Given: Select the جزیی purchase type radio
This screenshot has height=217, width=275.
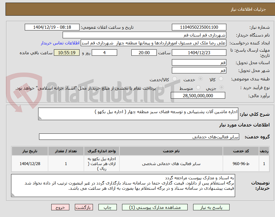Looking at the screenshot, I should (221, 87).
